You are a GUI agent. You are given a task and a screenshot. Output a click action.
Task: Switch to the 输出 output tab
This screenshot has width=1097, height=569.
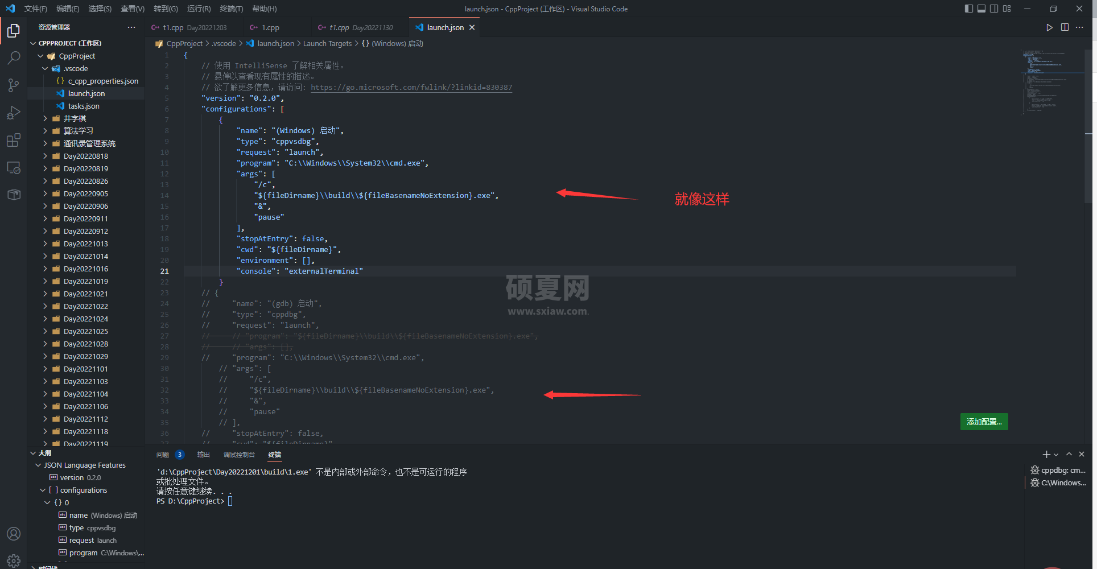[204, 455]
